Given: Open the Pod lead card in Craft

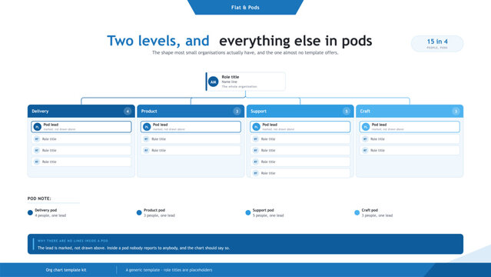Looking at the screenshot, I should coord(410,127).
